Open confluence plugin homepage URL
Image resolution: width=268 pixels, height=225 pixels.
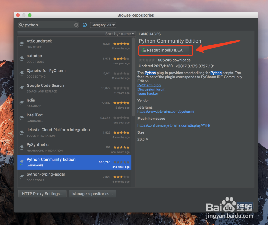coord(174,125)
